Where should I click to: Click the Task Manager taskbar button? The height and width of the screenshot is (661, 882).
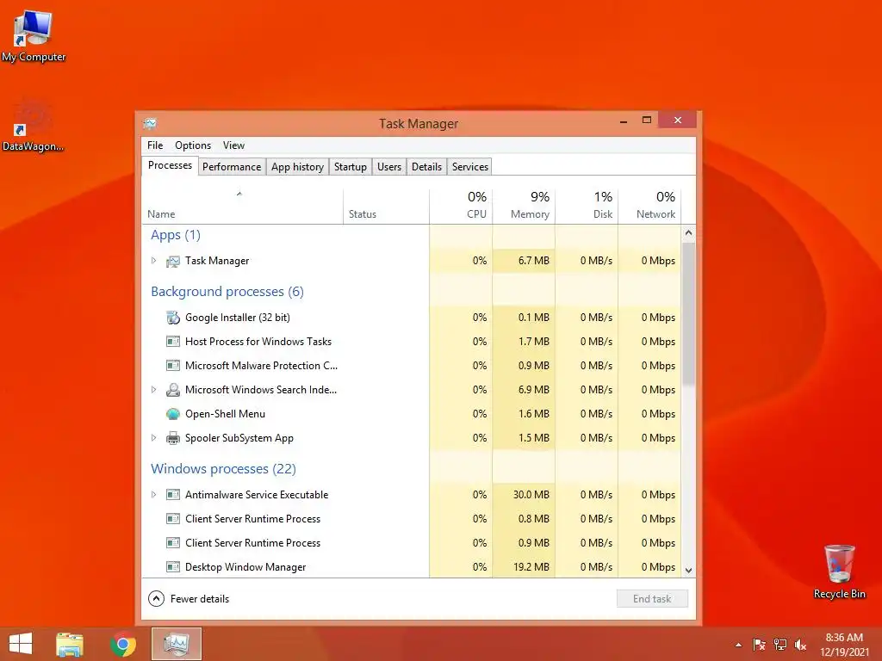pos(177,644)
